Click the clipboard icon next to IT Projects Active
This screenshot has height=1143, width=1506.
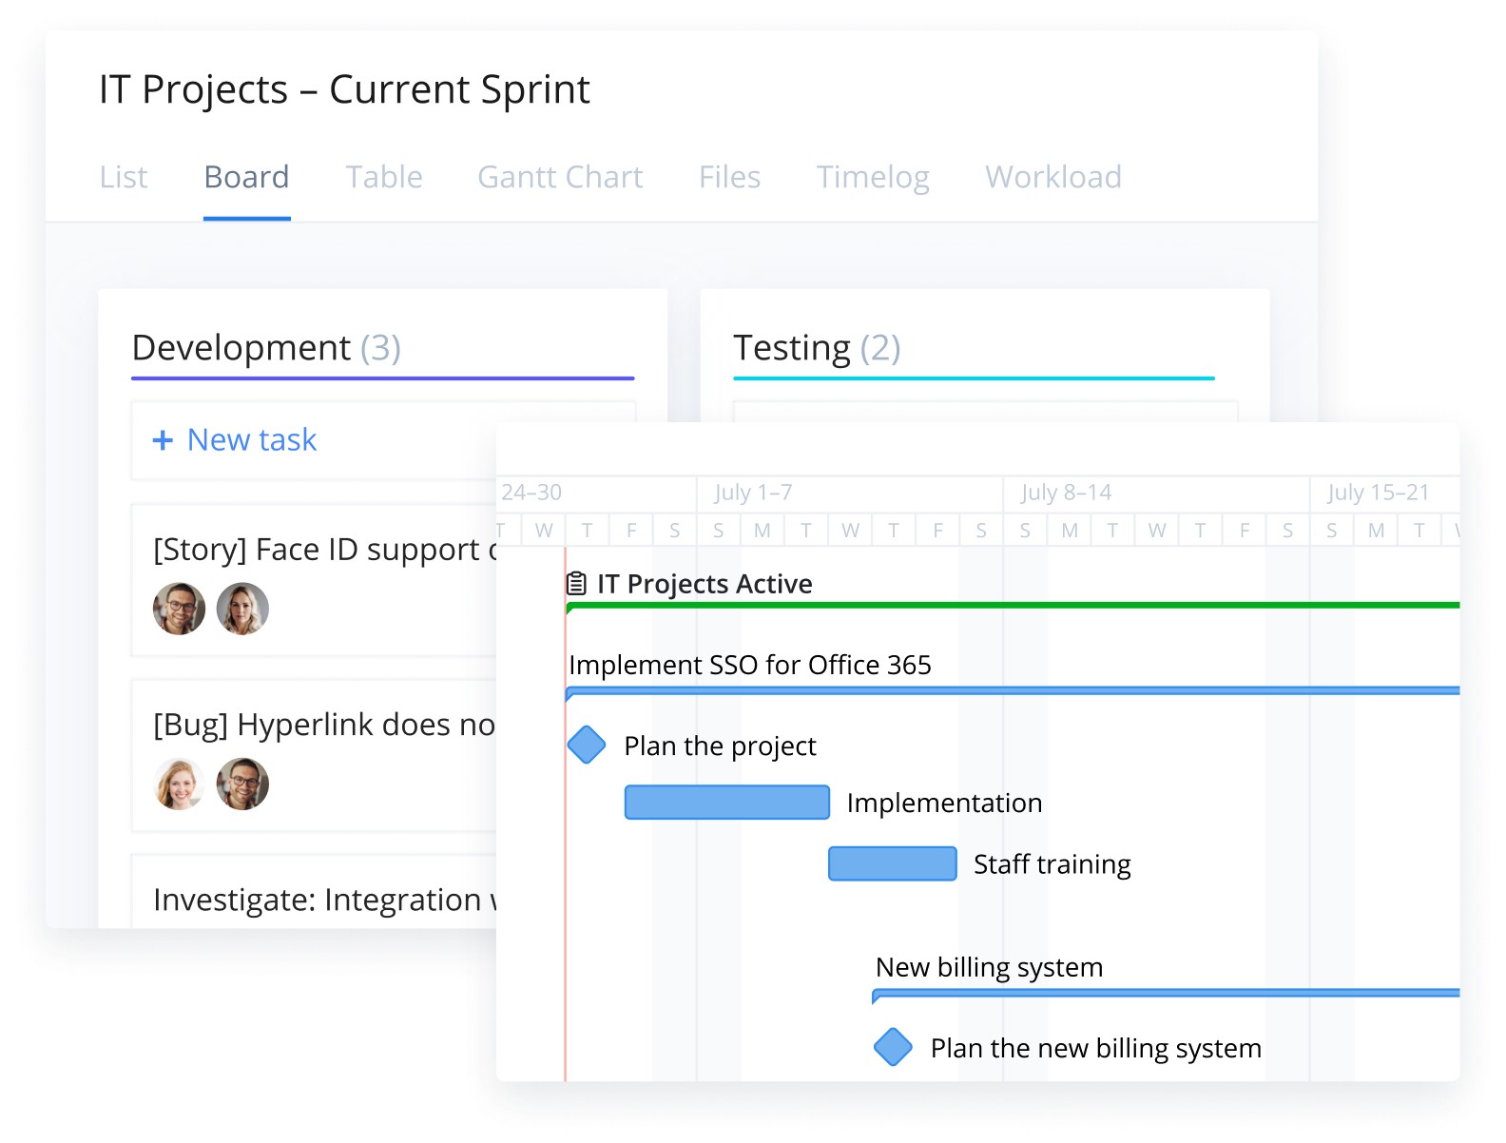click(576, 583)
